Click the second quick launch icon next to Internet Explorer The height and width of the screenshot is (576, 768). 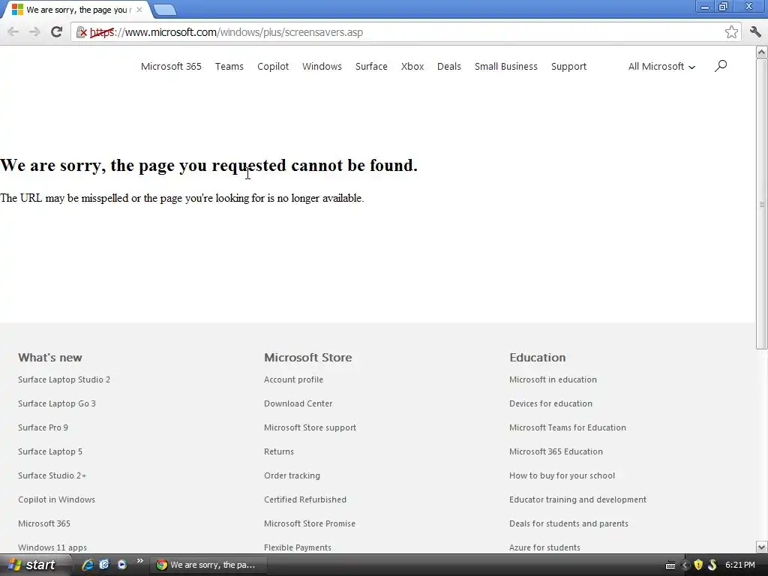(x=104, y=565)
